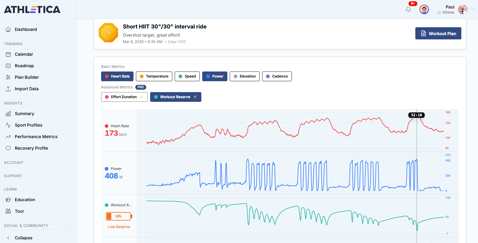
Task: Click the Workout Reserve battery indicator
Action: click(119, 216)
